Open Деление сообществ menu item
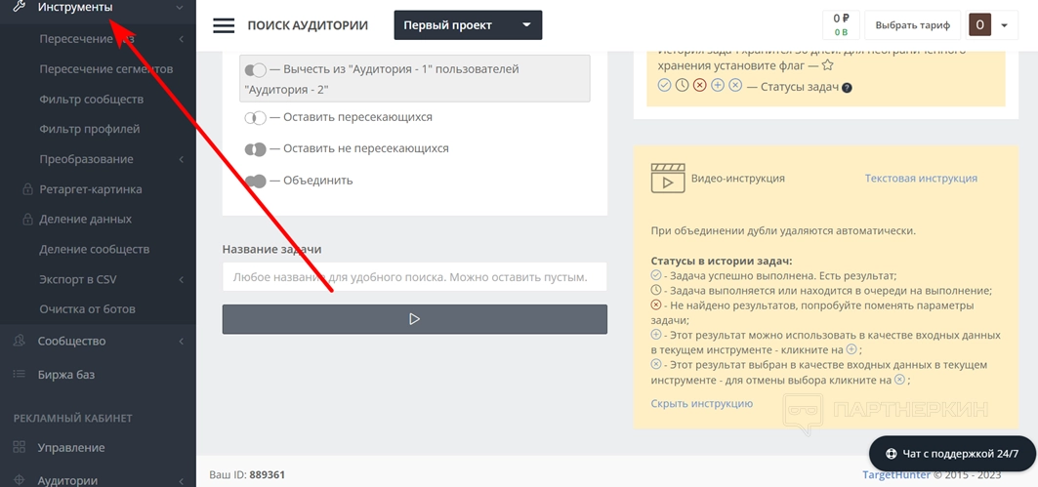Screen dimensions: 1038x487 [x=94, y=250]
